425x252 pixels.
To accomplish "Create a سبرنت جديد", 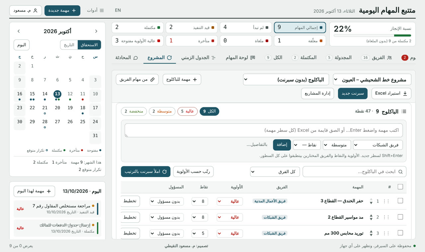I will tap(353, 94).
